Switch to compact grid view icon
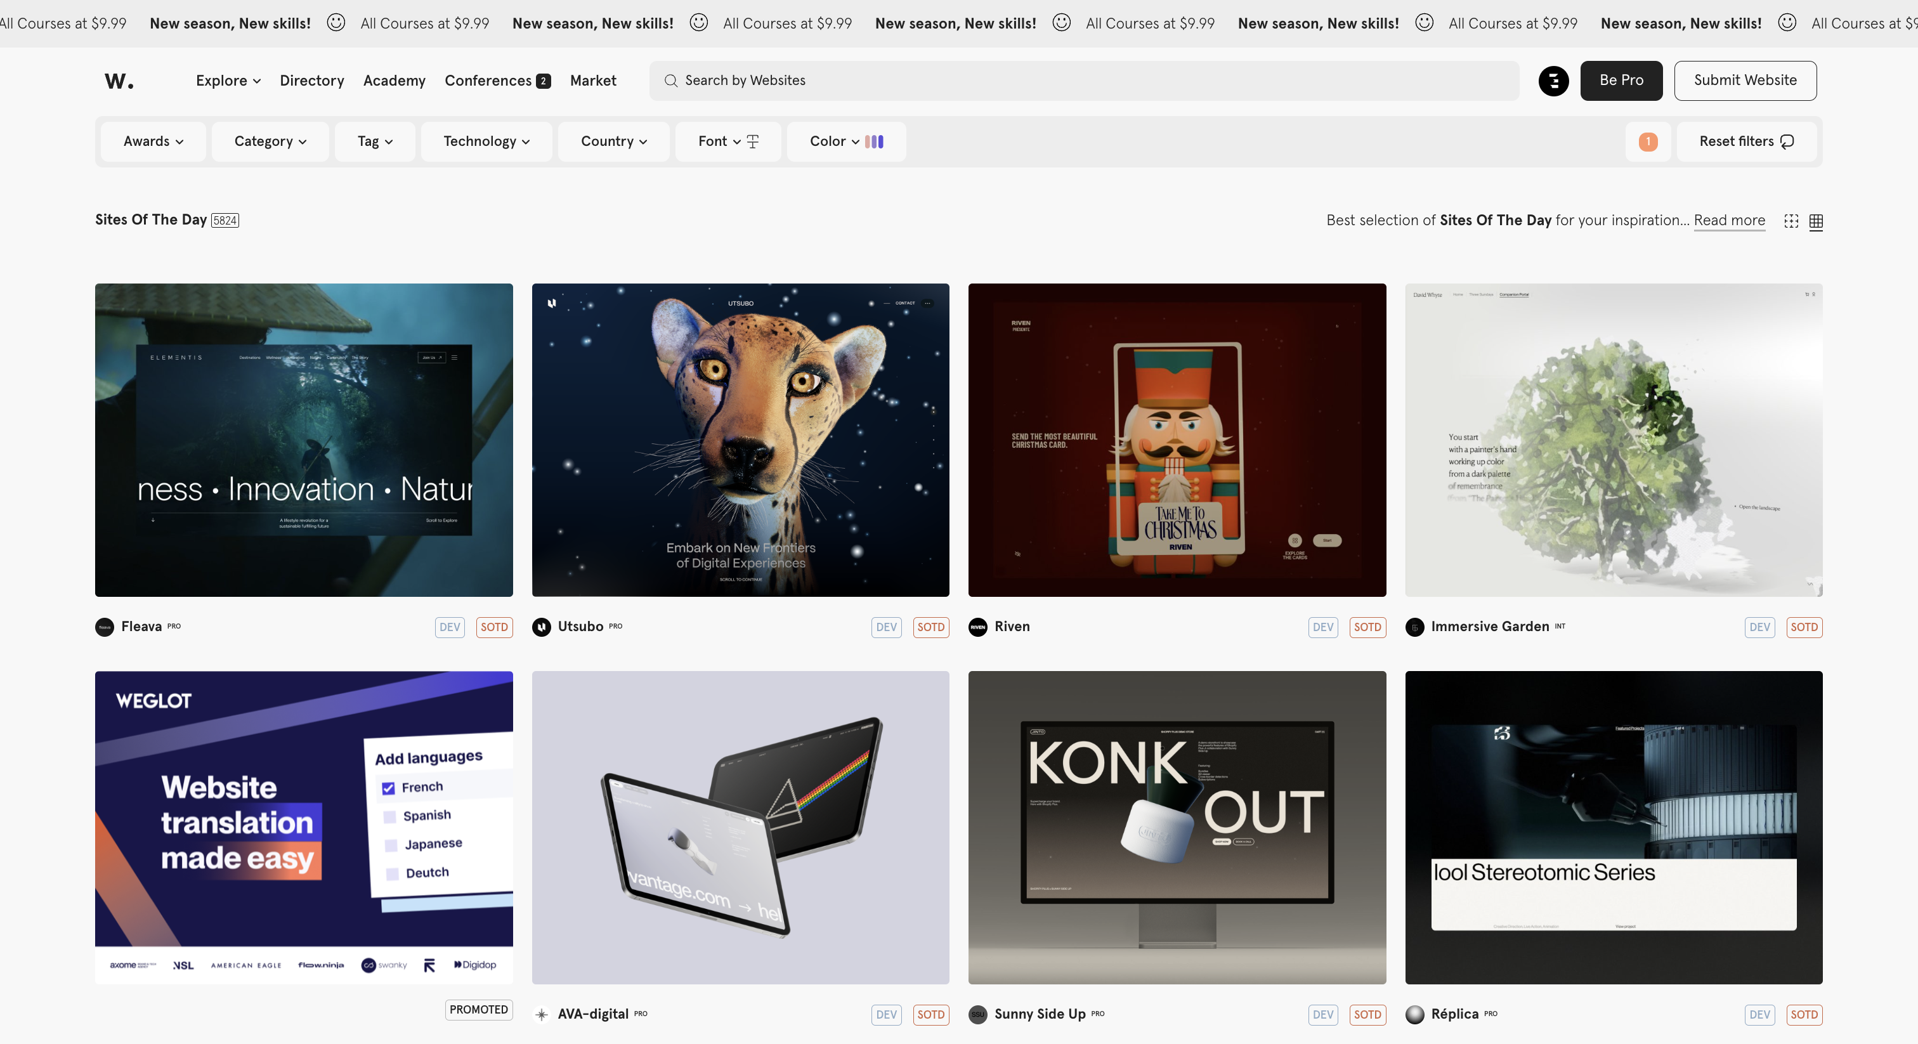 pyautogui.click(x=1815, y=221)
